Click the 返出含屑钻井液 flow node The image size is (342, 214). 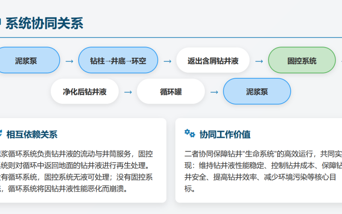[x=213, y=60]
